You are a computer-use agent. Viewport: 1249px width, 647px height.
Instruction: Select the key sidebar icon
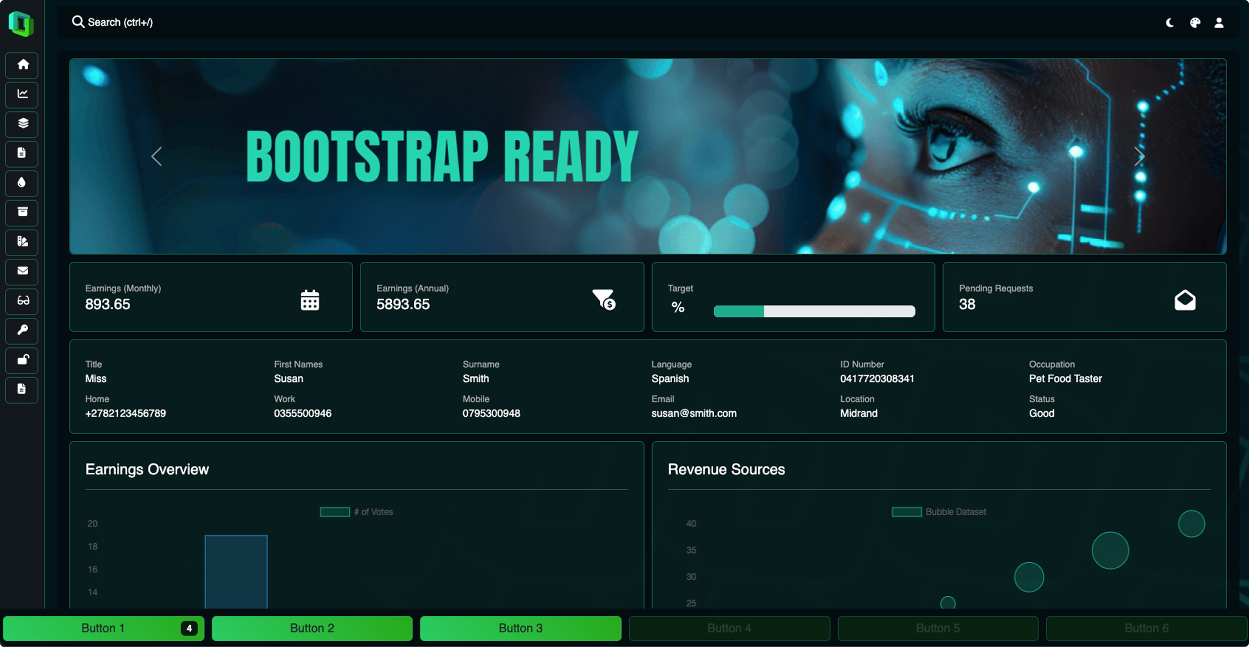pos(22,331)
